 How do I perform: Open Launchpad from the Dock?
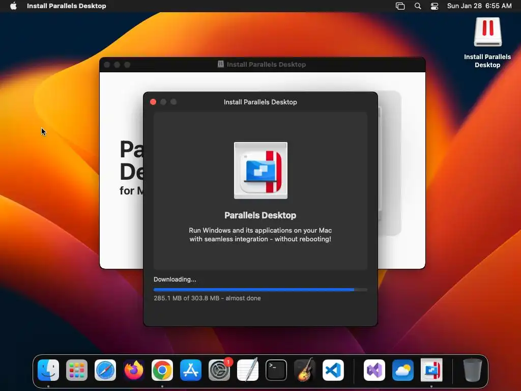tap(77, 370)
